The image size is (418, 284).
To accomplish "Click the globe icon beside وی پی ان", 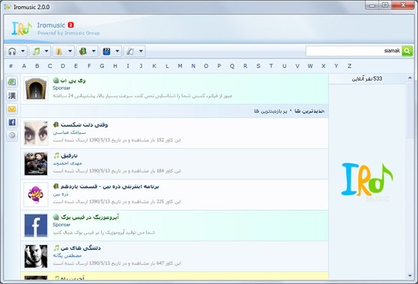I will (x=55, y=80).
